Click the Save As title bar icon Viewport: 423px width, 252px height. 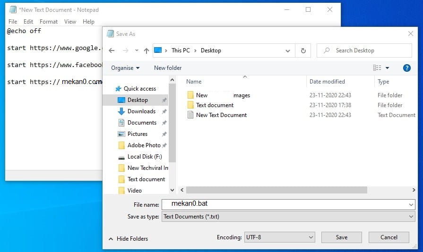[x=110, y=34]
